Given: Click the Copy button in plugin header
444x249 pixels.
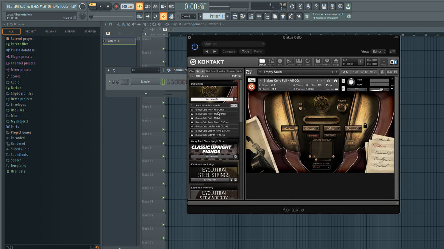Looking at the screenshot, I should 245,51.
